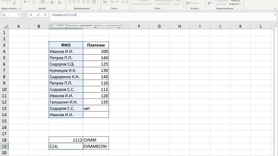Open the Alignment group dialog launcher
The image size is (278, 156).
coord(99,9)
